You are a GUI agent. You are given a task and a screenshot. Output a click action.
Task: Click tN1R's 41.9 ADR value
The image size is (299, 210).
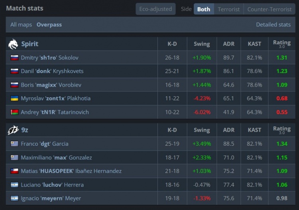pyautogui.click(x=229, y=112)
